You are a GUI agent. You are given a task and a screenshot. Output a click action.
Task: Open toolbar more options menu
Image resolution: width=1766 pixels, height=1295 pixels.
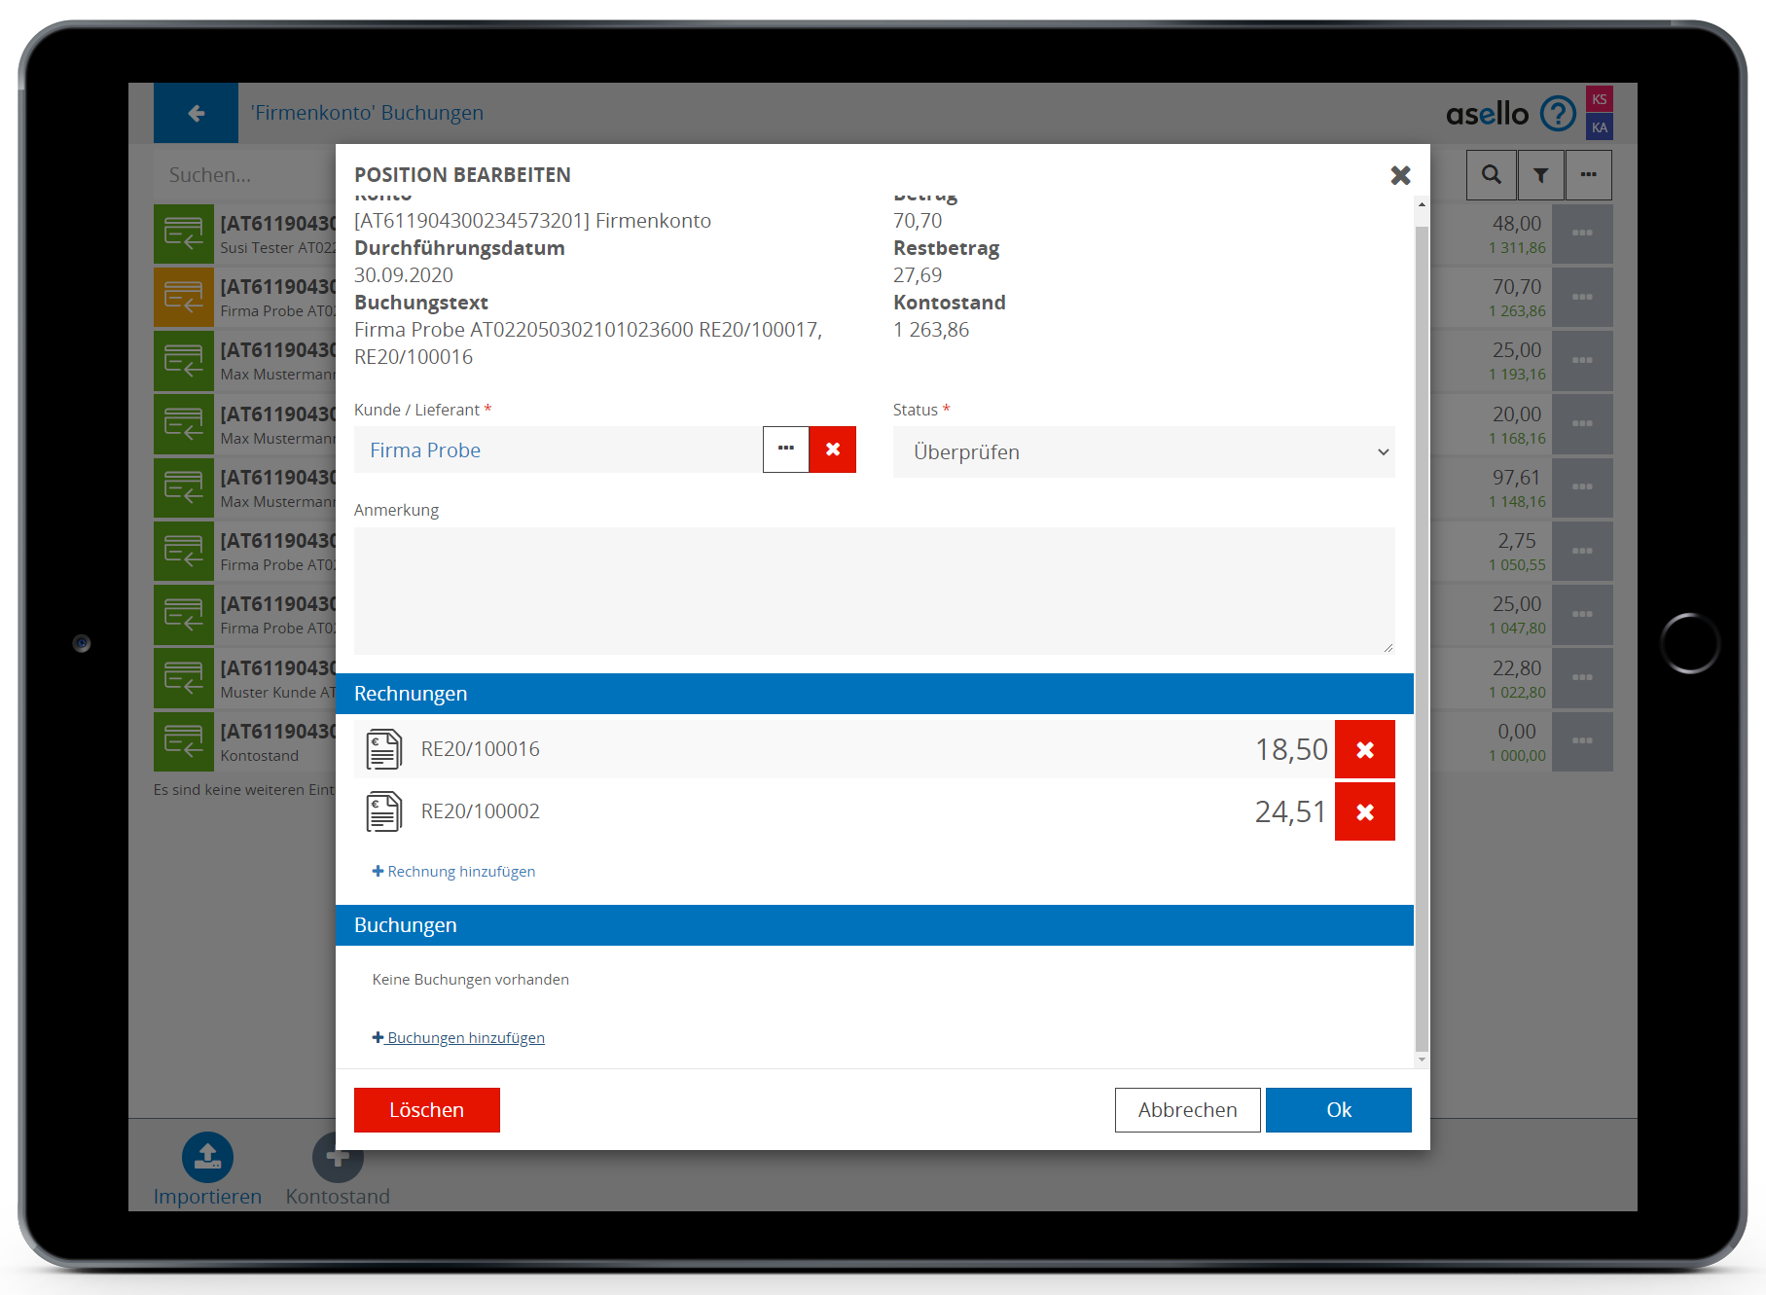point(1588,175)
